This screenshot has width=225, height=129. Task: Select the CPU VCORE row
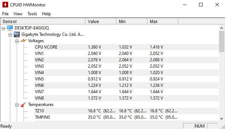126,47
